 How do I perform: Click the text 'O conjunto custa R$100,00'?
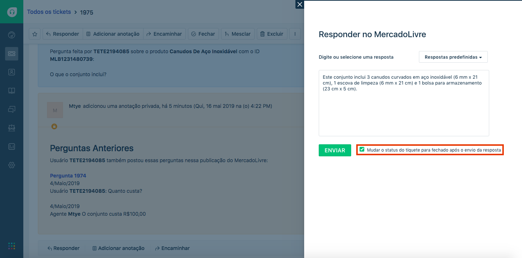(114, 214)
